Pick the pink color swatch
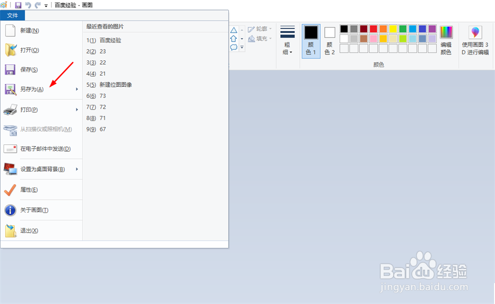The width and height of the screenshot is (495, 304). 373,39
